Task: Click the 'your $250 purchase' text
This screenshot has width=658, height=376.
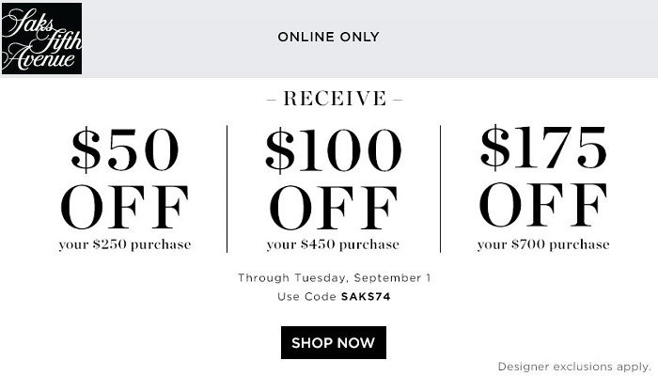Action: 125,245
